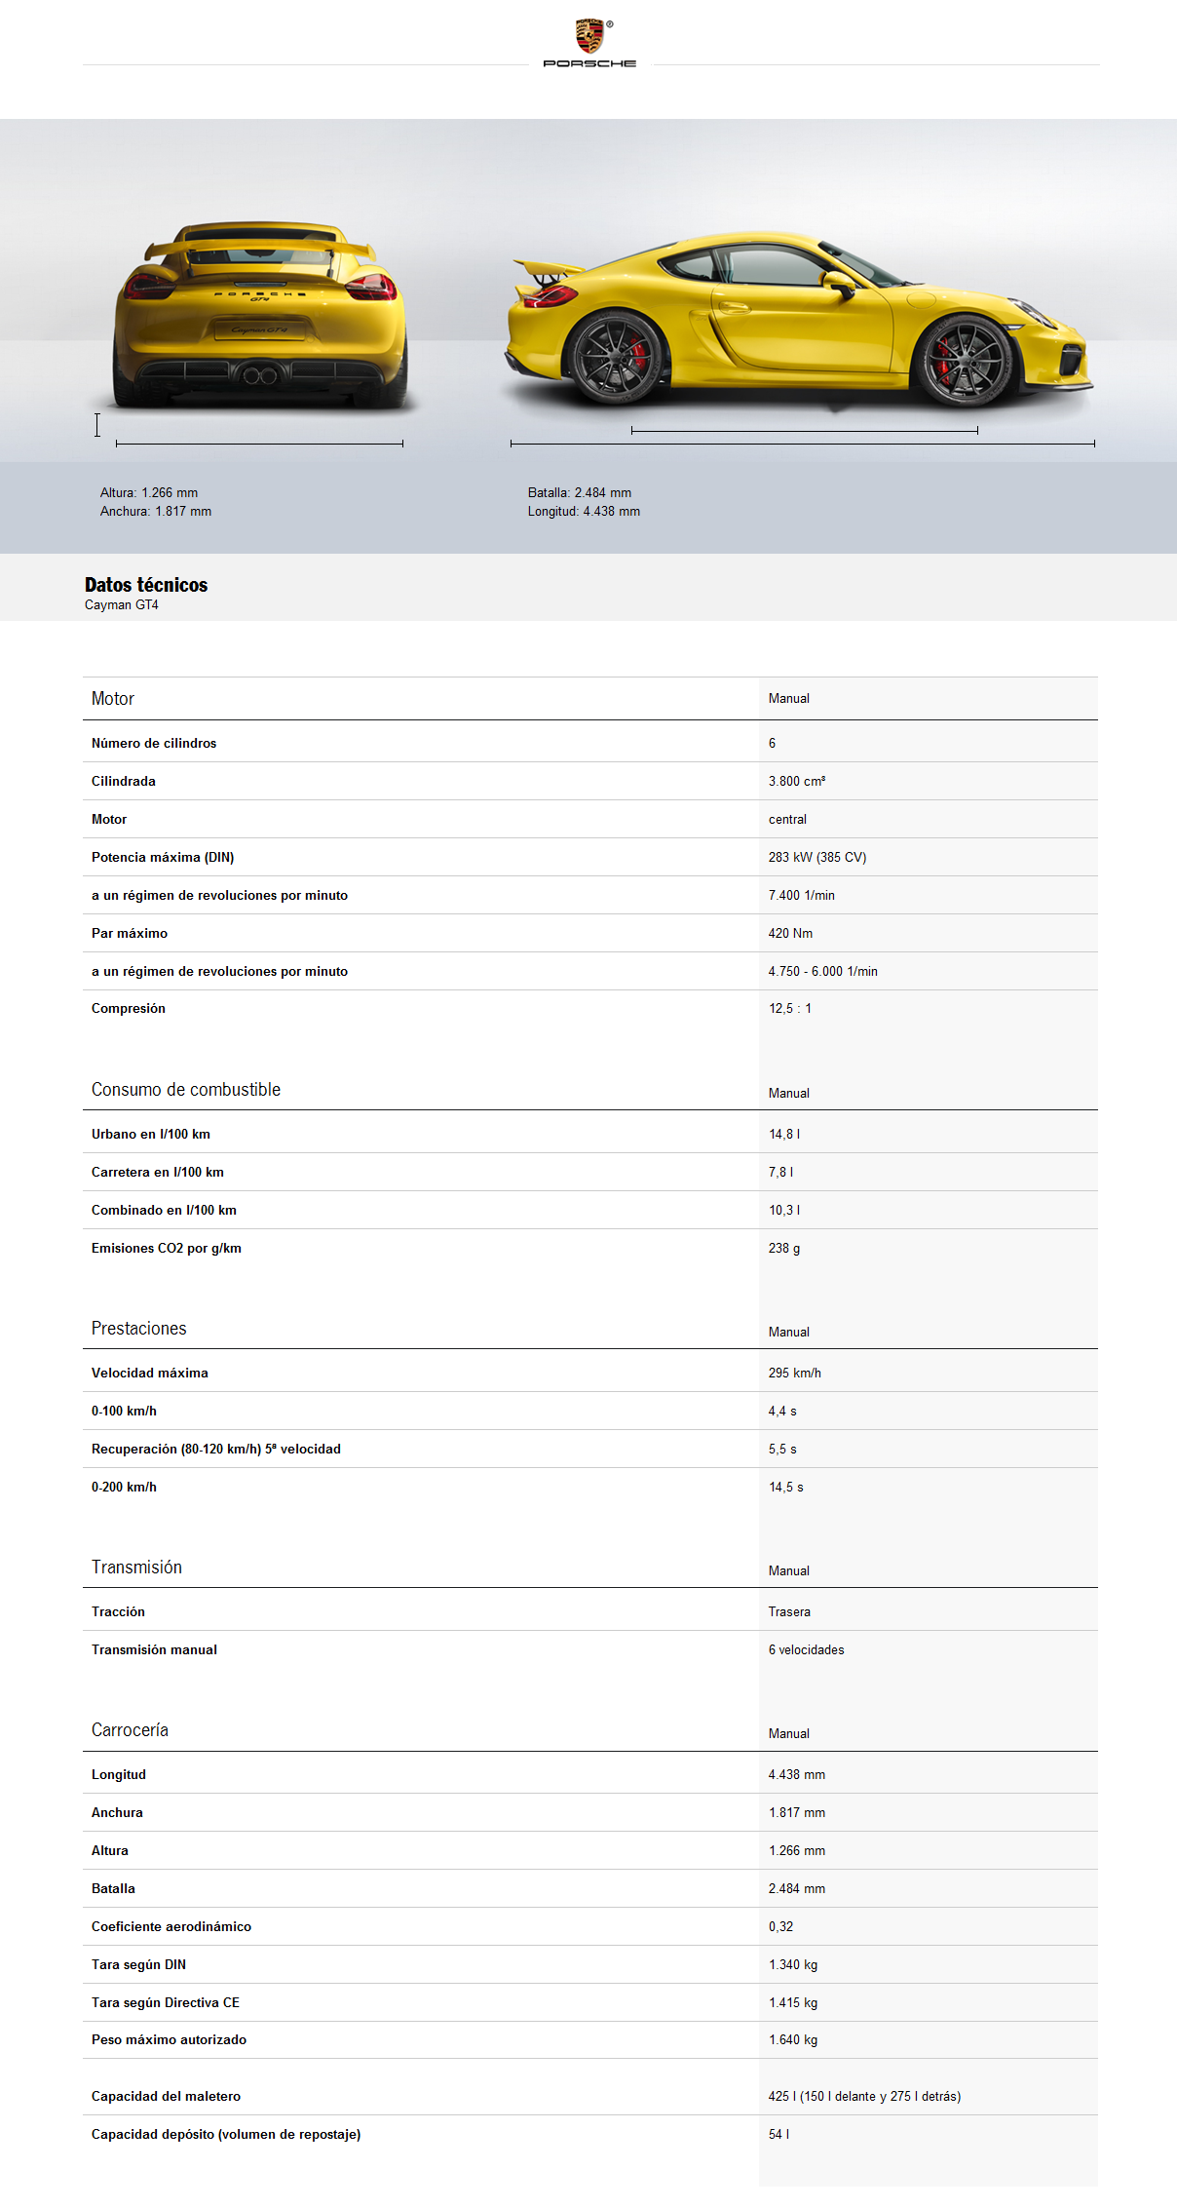The width and height of the screenshot is (1177, 2207).
Task: Click the '6 velocidades' value
Action: 807,1650
